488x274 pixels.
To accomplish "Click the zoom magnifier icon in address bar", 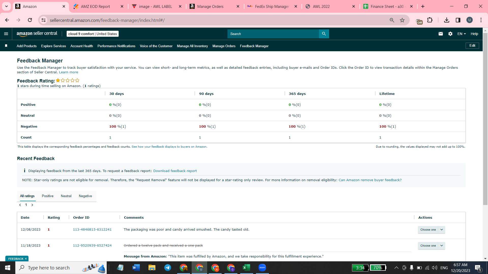I will click(392, 20).
